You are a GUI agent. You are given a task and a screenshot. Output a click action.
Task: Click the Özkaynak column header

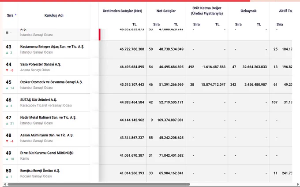click(x=248, y=11)
